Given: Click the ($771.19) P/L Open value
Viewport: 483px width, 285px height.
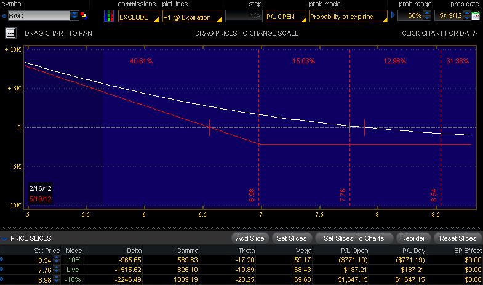Looking at the screenshot, I should (353, 260).
